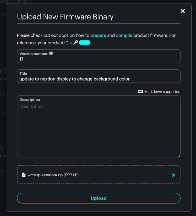This screenshot has width=196, height=216.
Task: Remove writeup-asset-ota.zip using the teal X
Action: [173, 175]
